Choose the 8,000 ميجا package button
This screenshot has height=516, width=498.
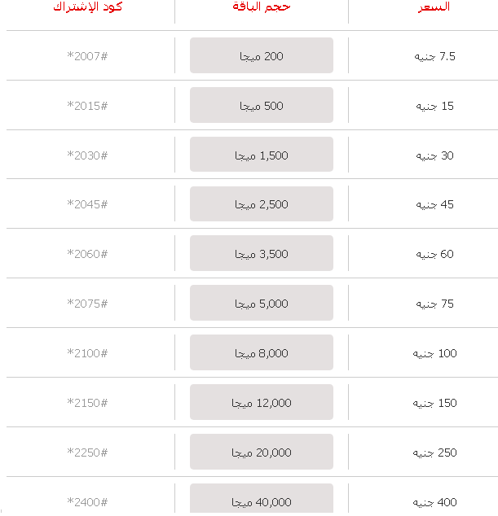click(x=262, y=353)
